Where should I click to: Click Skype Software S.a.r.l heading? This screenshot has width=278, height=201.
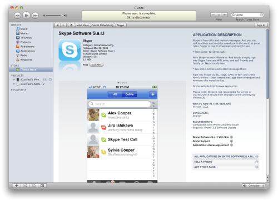click(x=82, y=33)
